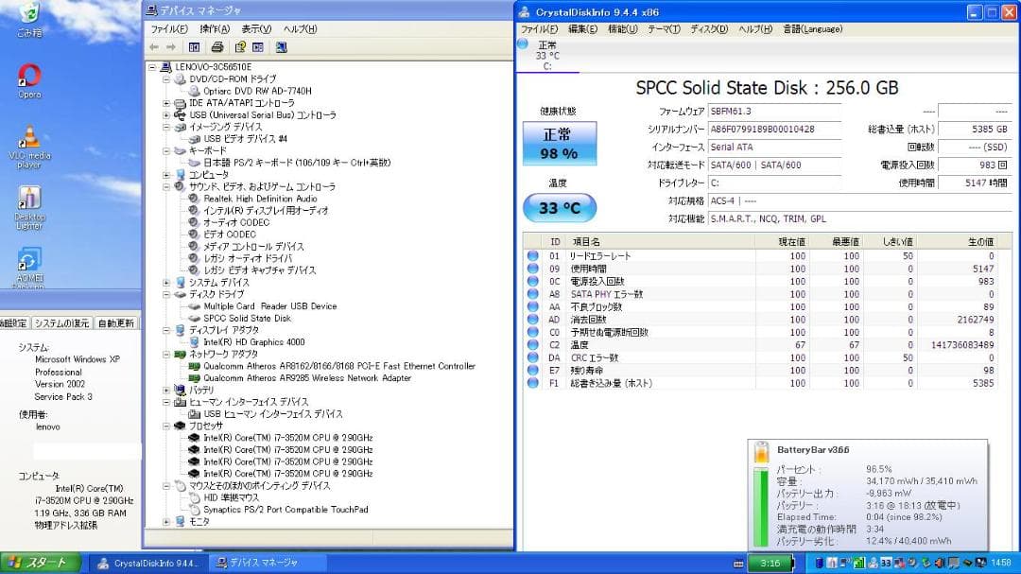Screen dimensions: 1021x574
Task: Open the 操作(A) menu in Device Manager
Action: click(215, 29)
